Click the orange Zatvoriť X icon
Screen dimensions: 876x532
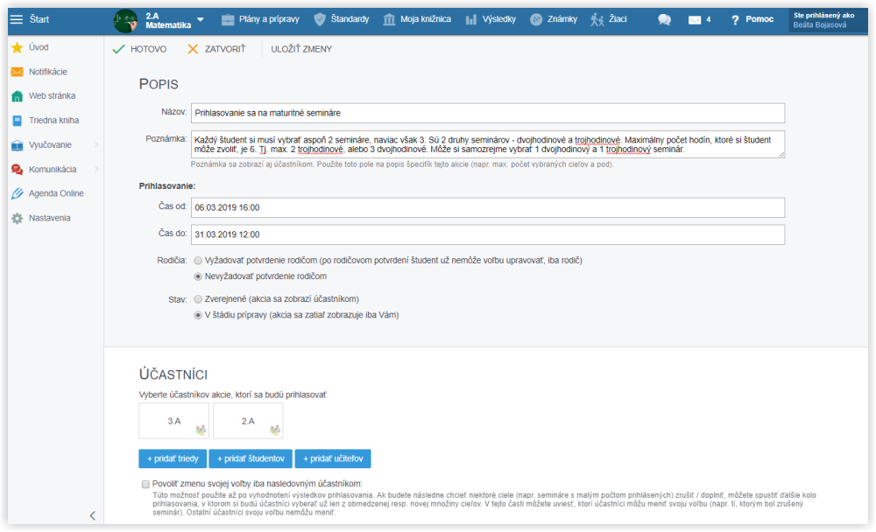193,49
